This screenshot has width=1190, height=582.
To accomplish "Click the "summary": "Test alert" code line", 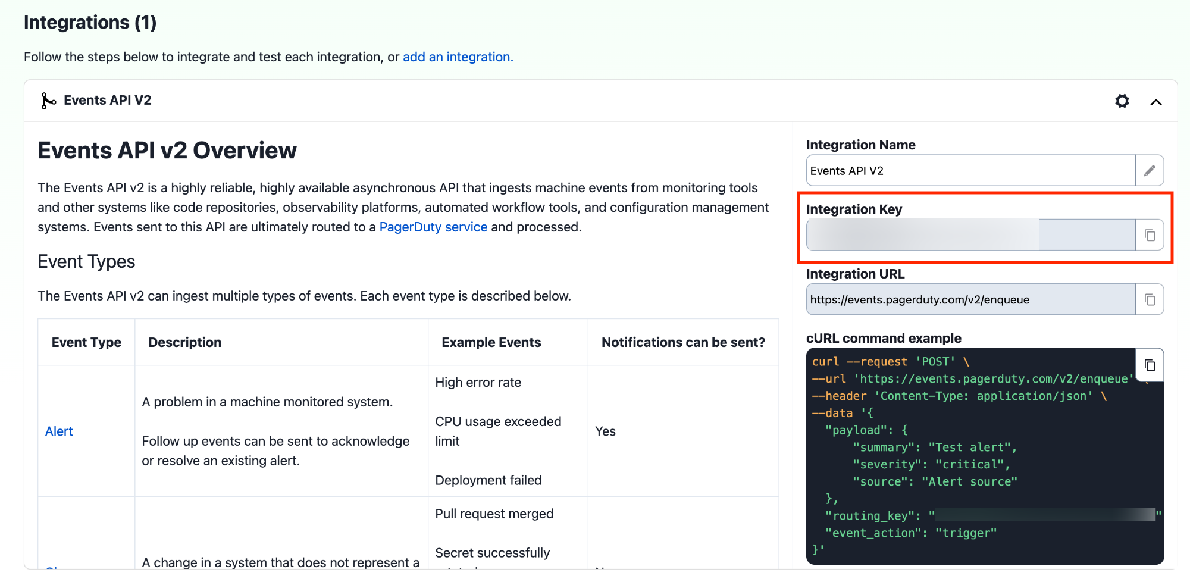I will pyautogui.click(x=935, y=448).
